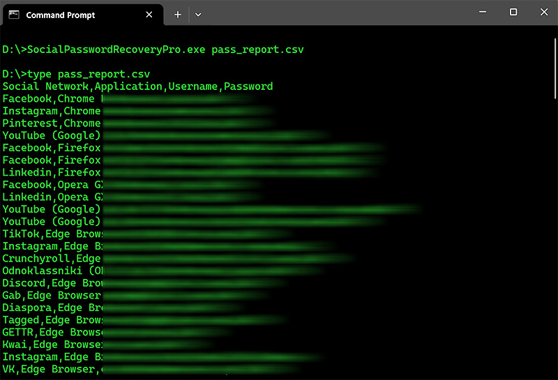Screen dimensions: 558x380
Task: Click the 'GETTR,Edge' output row
Action: pyautogui.click(x=117, y=332)
